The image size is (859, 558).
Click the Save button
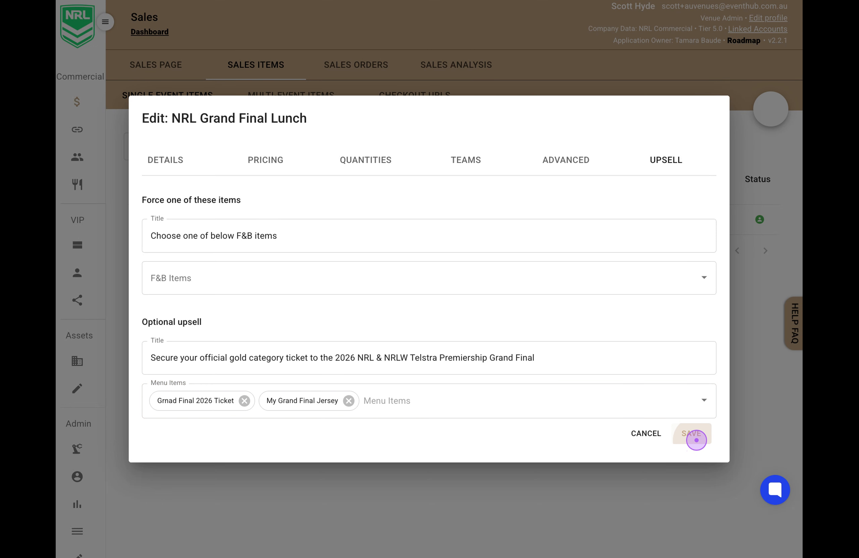tap(692, 434)
